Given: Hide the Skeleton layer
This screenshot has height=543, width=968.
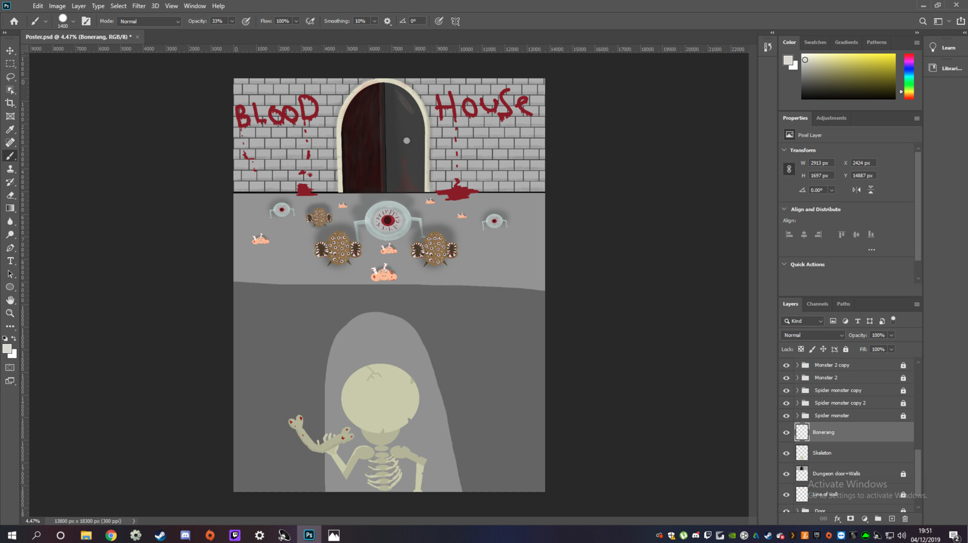Looking at the screenshot, I should point(786,453).
